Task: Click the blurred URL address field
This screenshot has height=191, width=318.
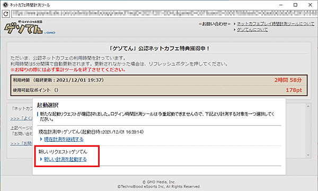Action: pos(164,14)
